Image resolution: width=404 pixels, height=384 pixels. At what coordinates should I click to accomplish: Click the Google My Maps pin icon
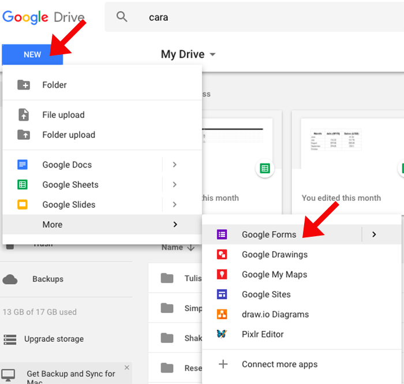tap(222, 274)
